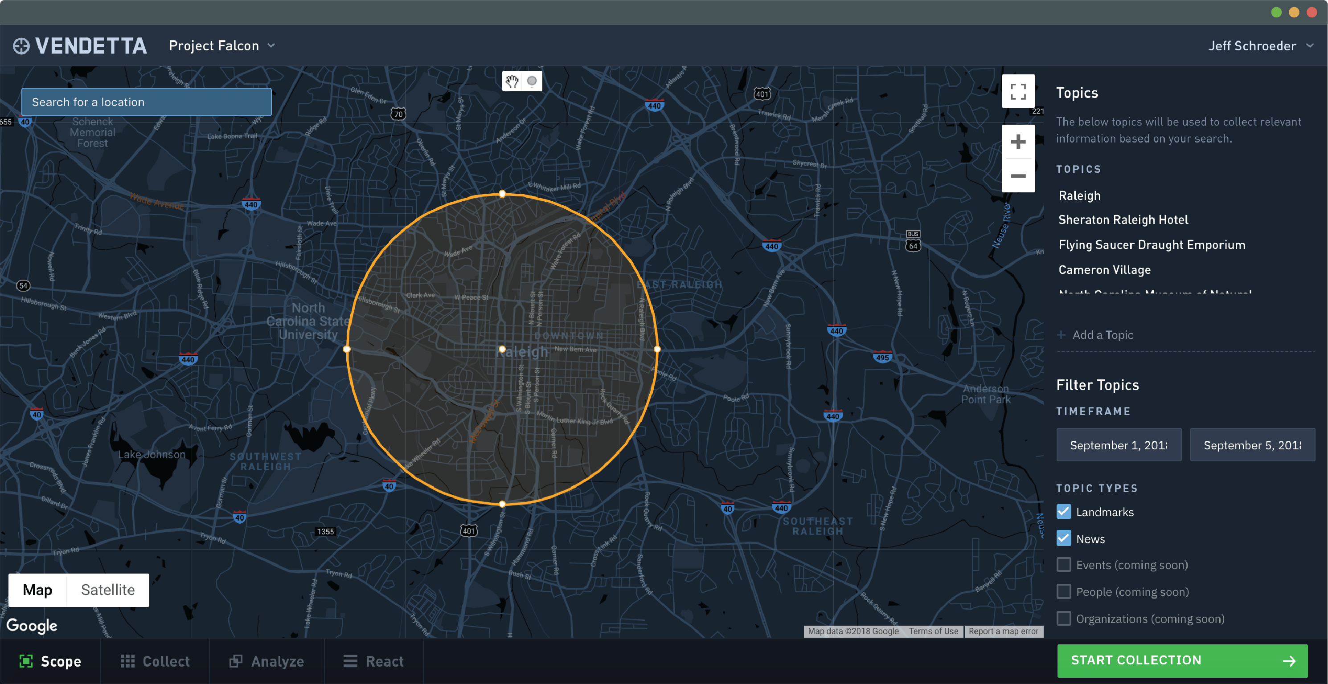The image size is (1328, 684).
Task: Select the Satellite map tab
Action: click(107, 589)
